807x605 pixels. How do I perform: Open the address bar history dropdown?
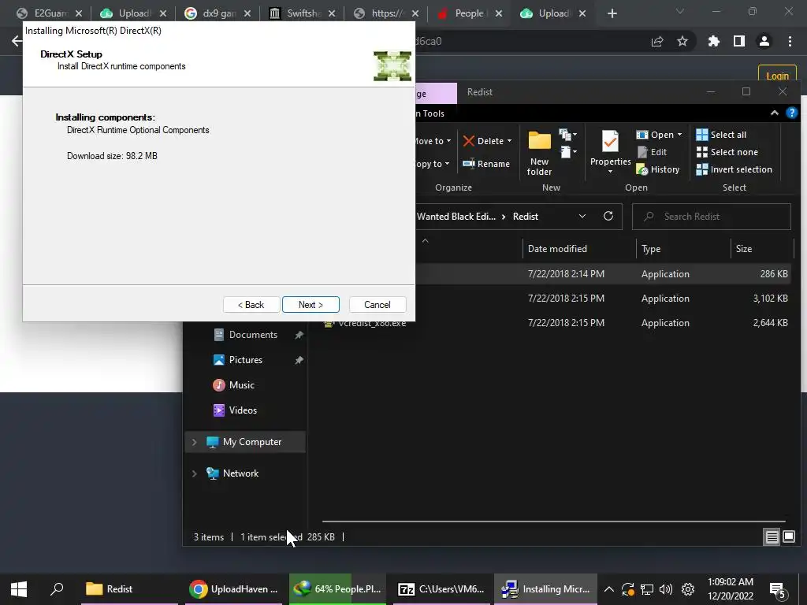pos(582,216)
